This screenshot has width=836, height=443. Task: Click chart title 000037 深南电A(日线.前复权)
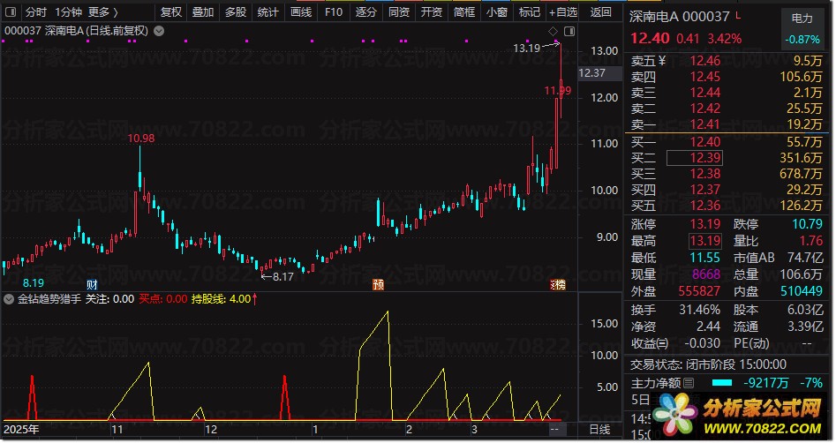pyautogui.click(x=76, y=31)
